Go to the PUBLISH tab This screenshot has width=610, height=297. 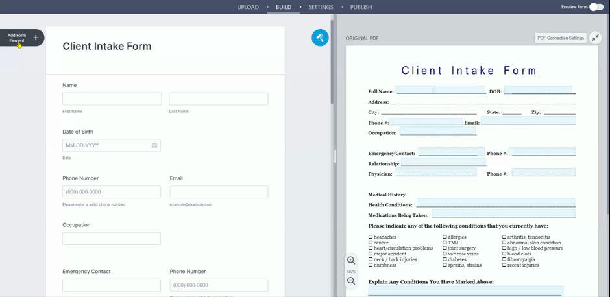[x=361, y=7]
